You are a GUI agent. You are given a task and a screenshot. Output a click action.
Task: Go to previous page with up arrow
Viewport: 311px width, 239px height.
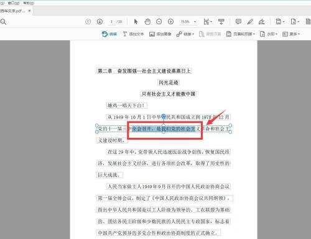tap(88, 22)
